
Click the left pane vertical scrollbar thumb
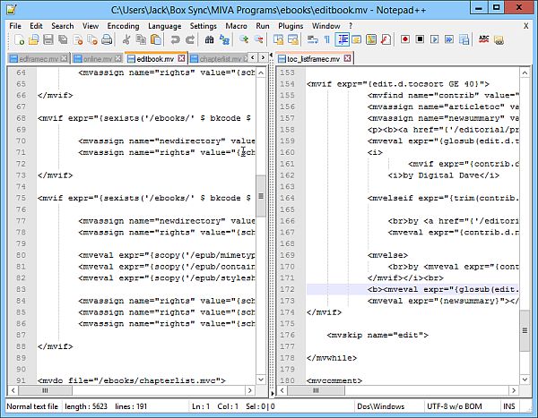(x=261, y=196)
